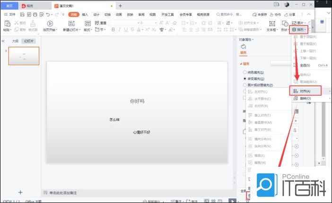Image resolution: width=332 pixels, height=203 pixels.
Task: Select the 纯色填充 radio button
Action: 245,72
